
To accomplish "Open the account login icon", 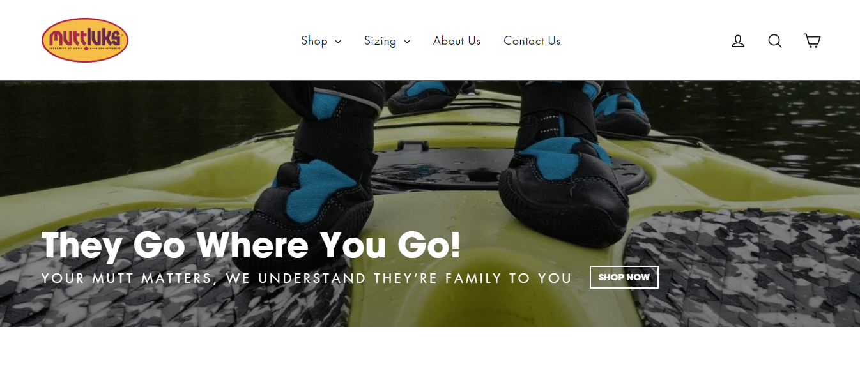I will tap(738, 41).
